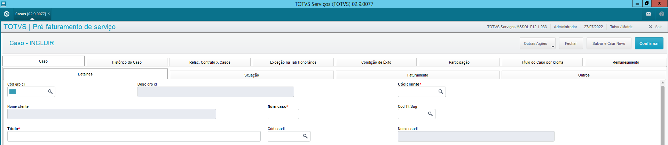Screen dimensions: 668x145
Task: Click the Nome escrit field
Action: point(476,136)
